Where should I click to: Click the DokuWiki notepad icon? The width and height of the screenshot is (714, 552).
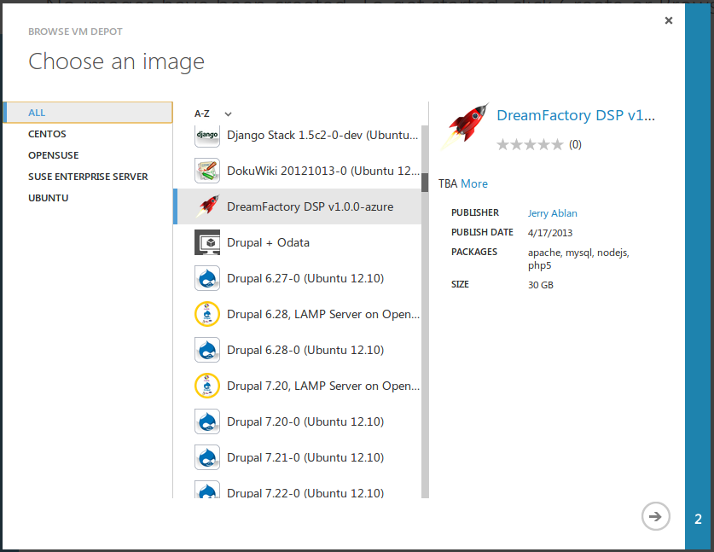tap(207, 171)
